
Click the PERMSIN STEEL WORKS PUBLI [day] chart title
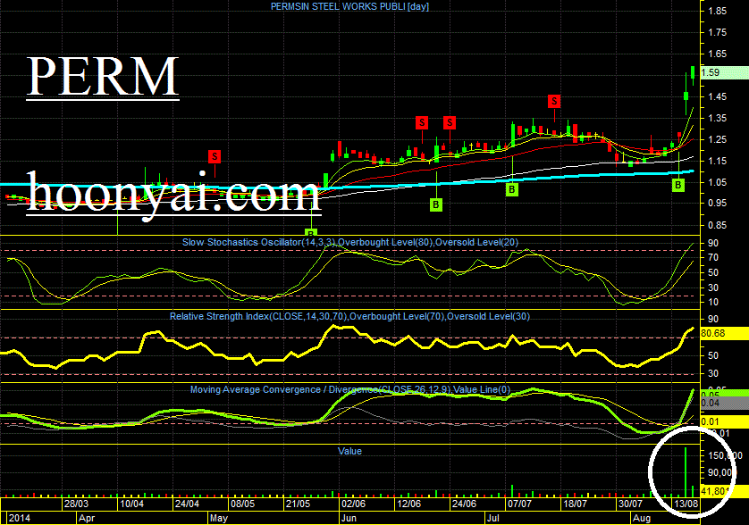point(349,6)
